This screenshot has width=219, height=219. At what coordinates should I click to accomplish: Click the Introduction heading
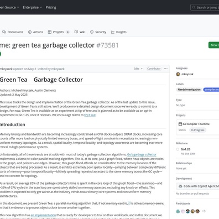[x=13, y=124]
